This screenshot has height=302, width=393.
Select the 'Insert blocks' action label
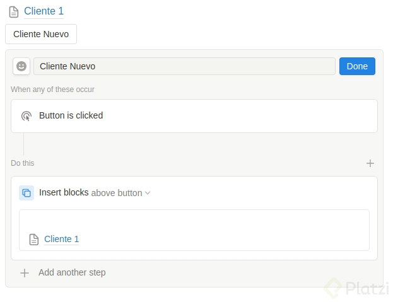pos(64,192)
